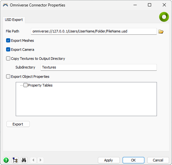Click the green help question mark icon

tap(6, 160)
